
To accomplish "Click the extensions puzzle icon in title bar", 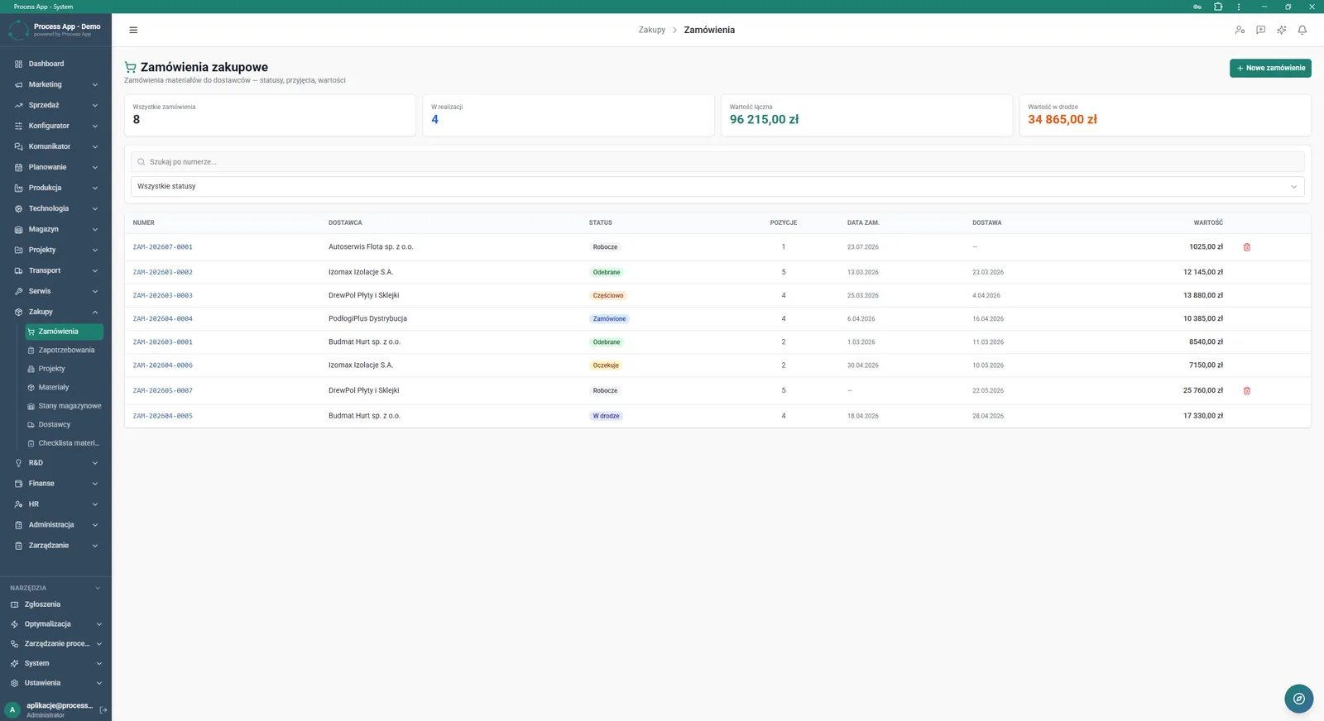I will click(1218, 7).
